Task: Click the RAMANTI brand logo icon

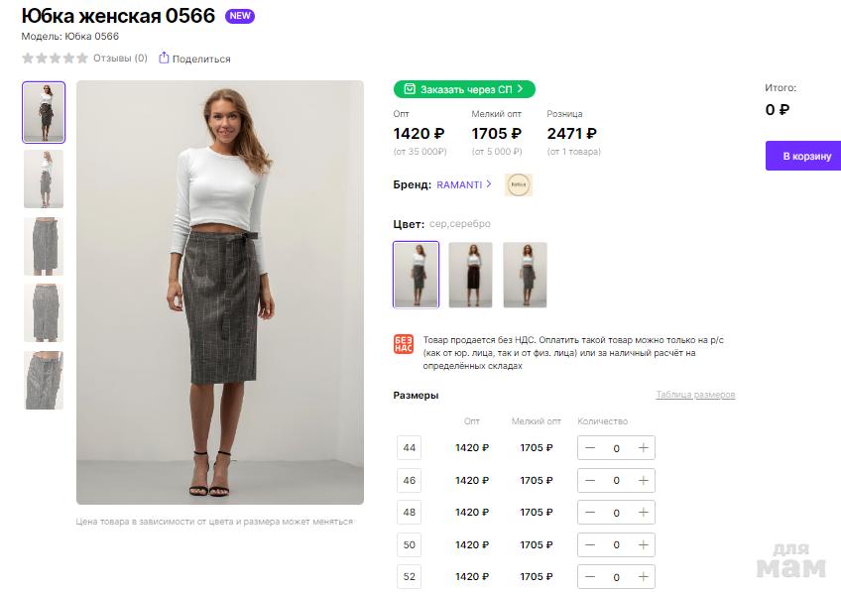Action: (x=518, y=184)
